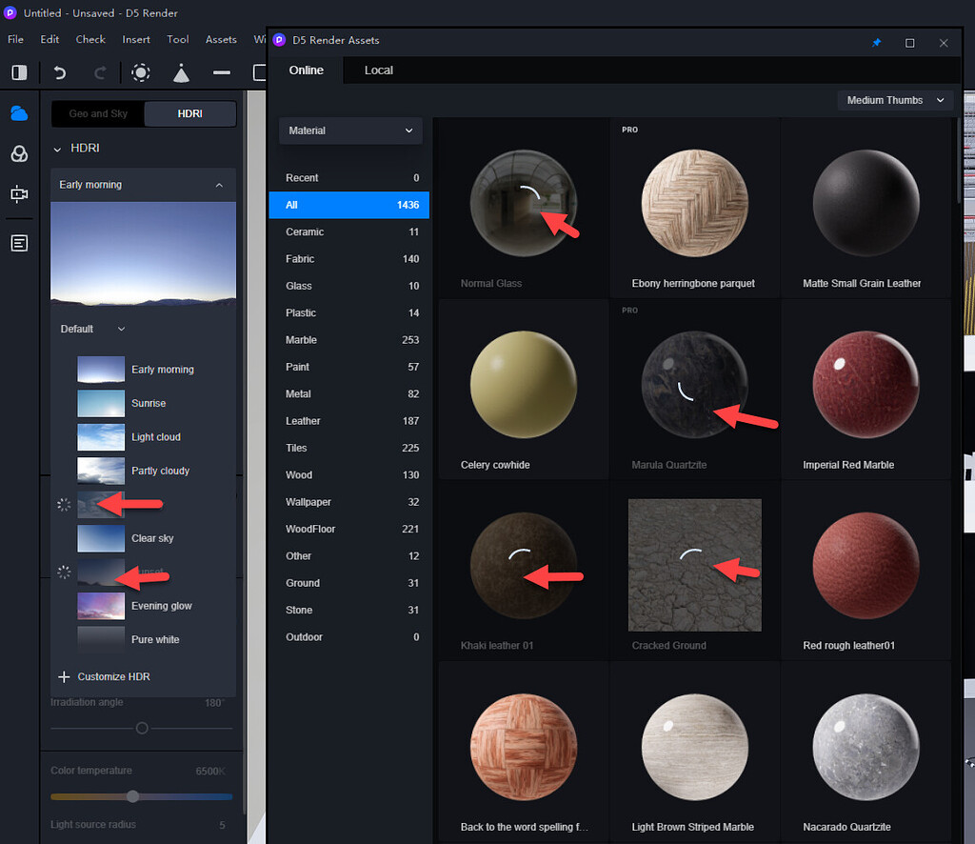Open the list panel sidebar icon
The image size is (975, 844).
point(19,243)
